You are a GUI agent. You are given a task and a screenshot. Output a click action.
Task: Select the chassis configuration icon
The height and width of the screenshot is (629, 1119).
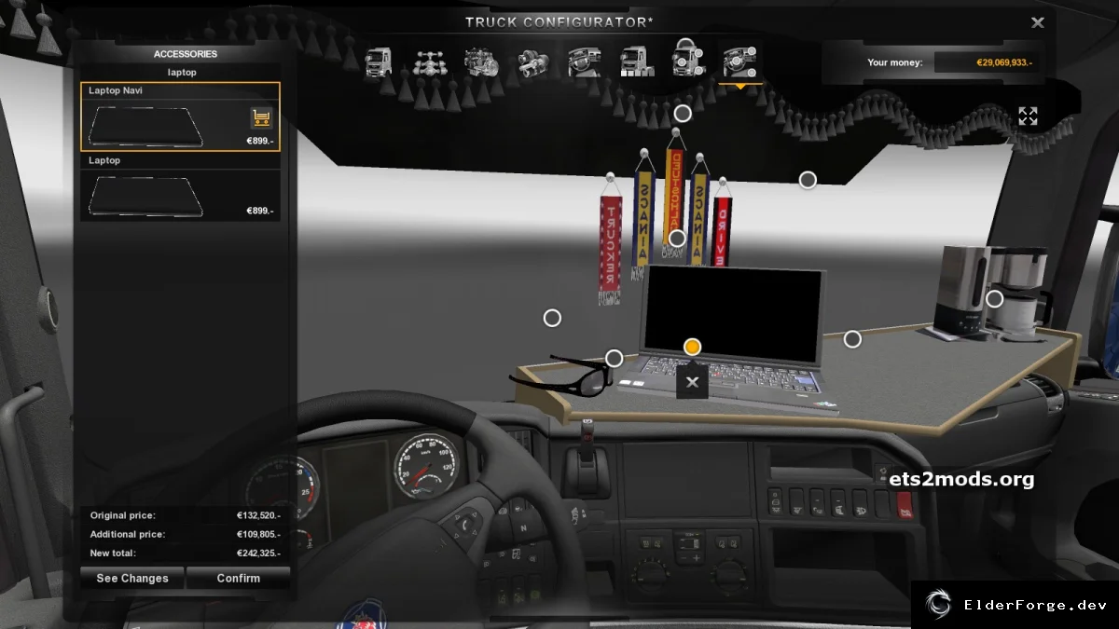click(429, 62)
